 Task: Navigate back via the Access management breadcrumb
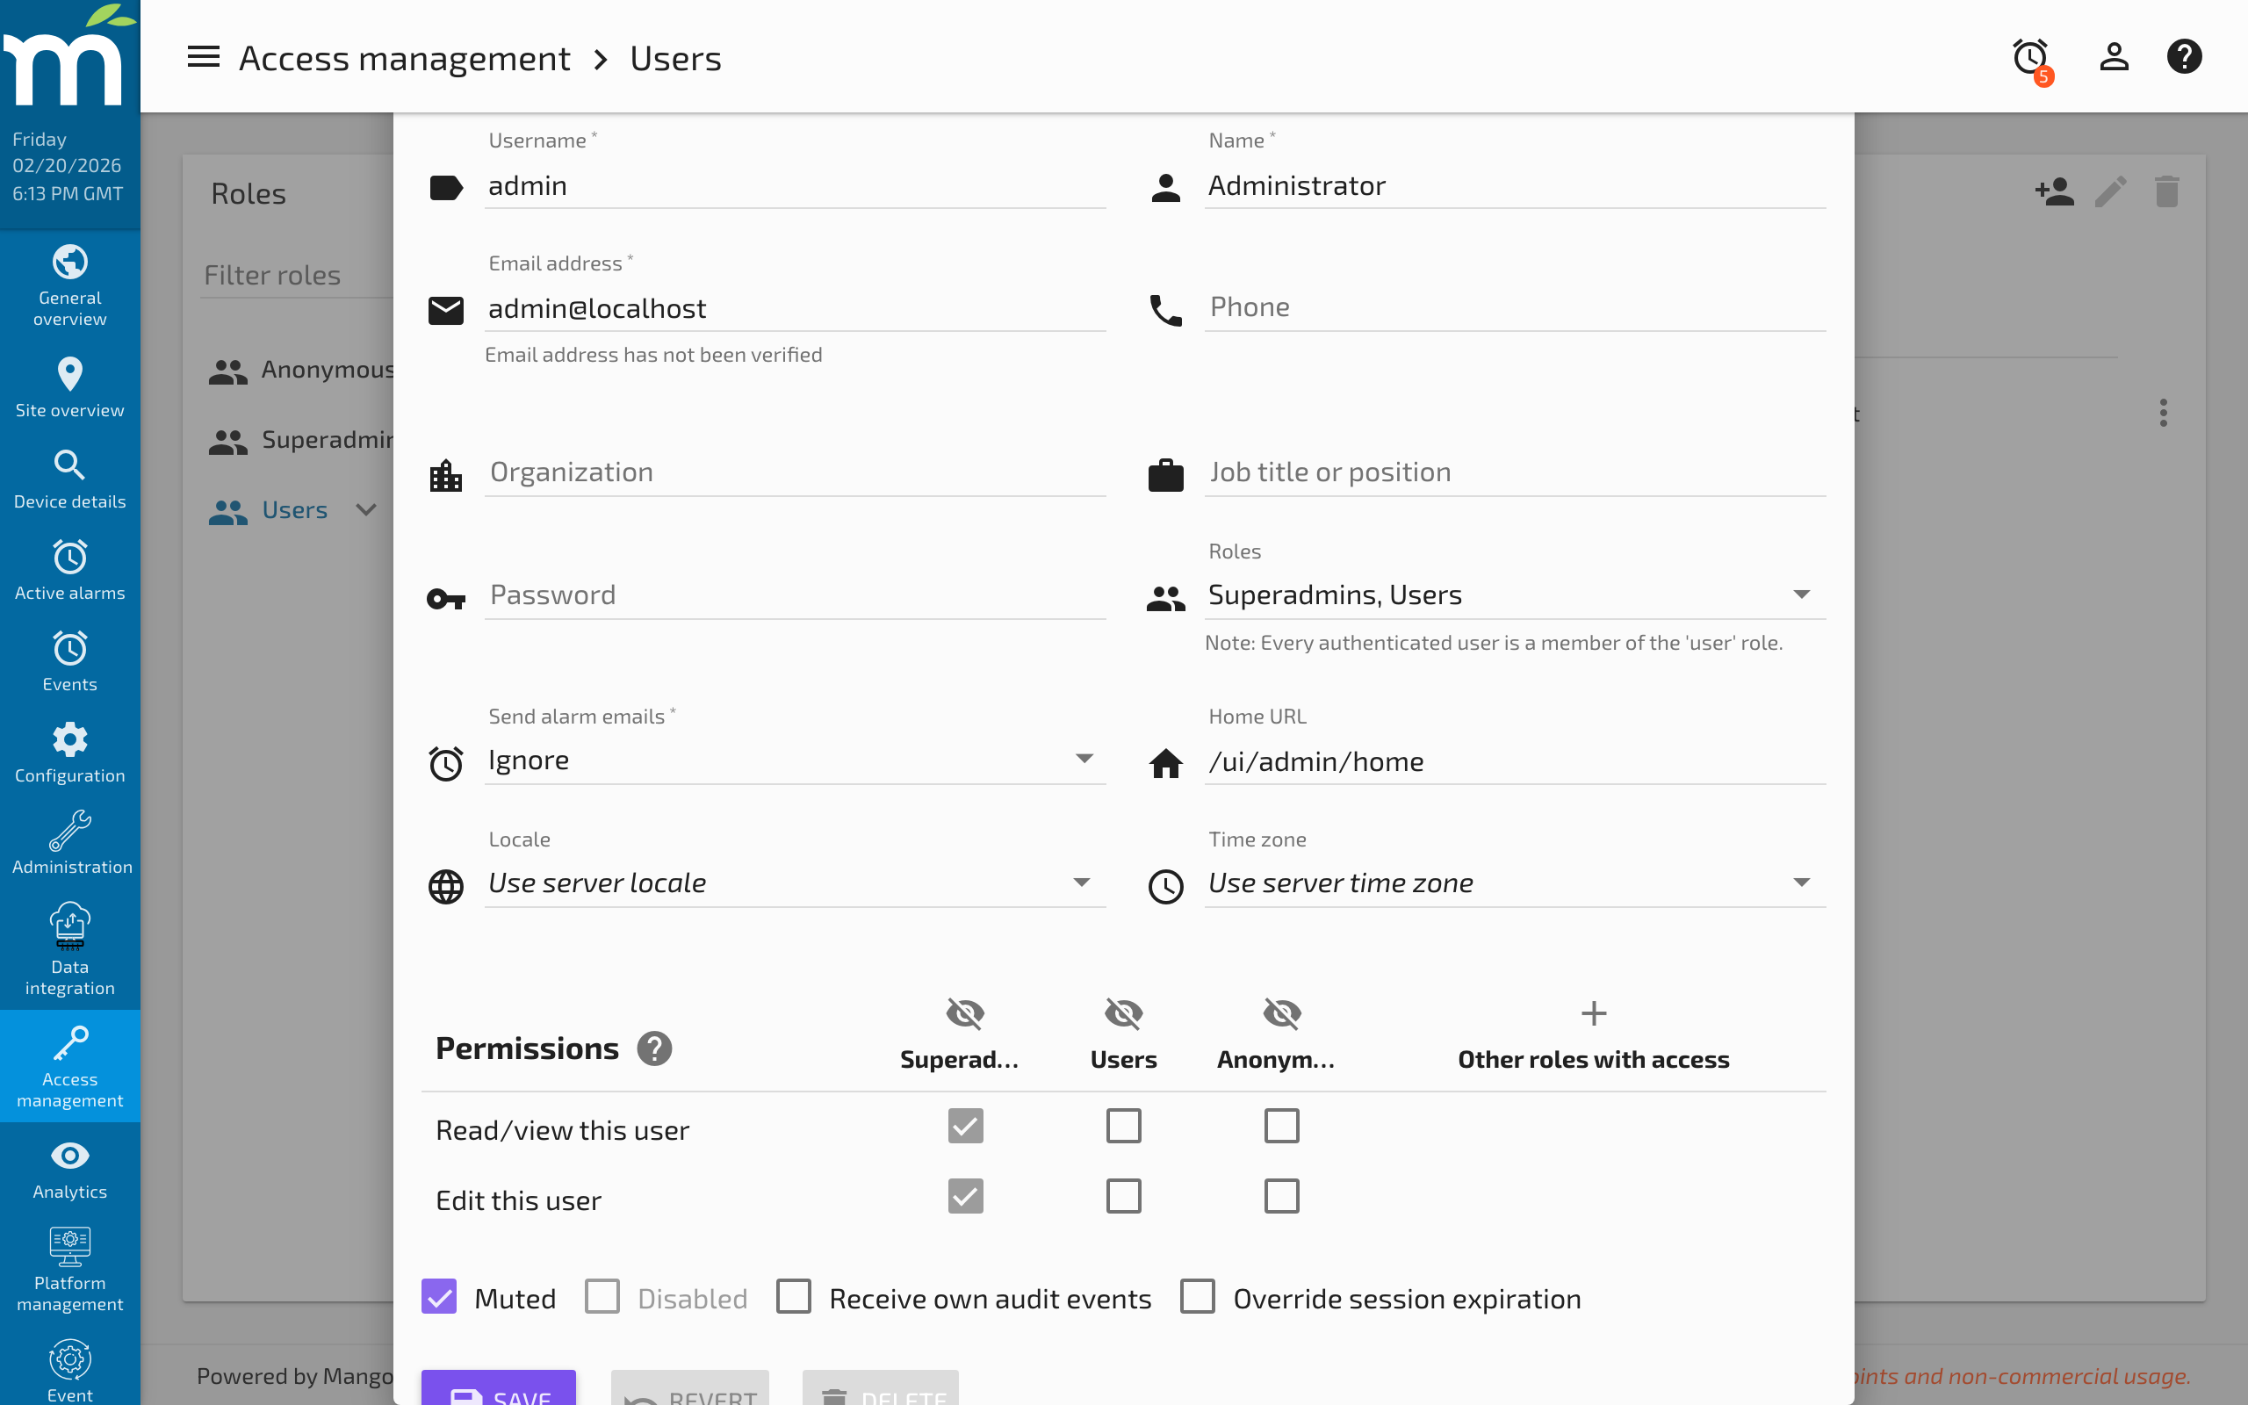[x=405, y=58]
